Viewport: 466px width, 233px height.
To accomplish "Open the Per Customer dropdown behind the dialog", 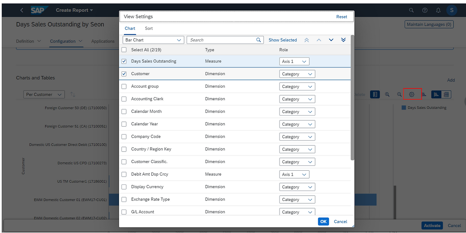I will click(44, 94).
